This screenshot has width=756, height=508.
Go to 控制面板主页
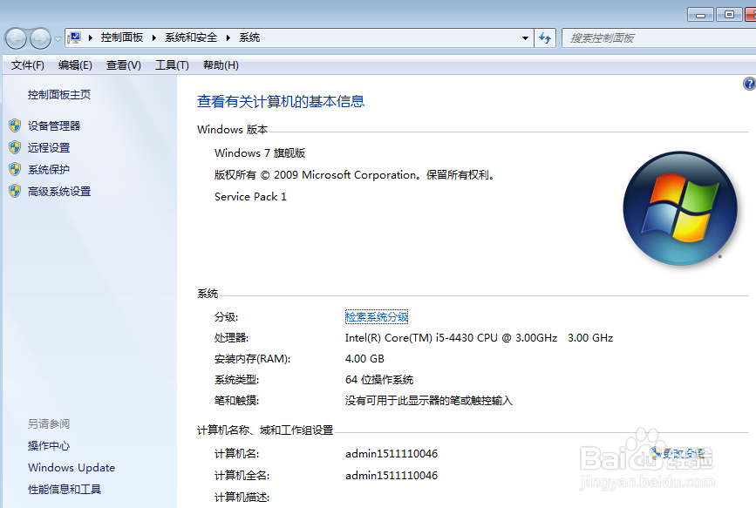[x=58, y=95]
